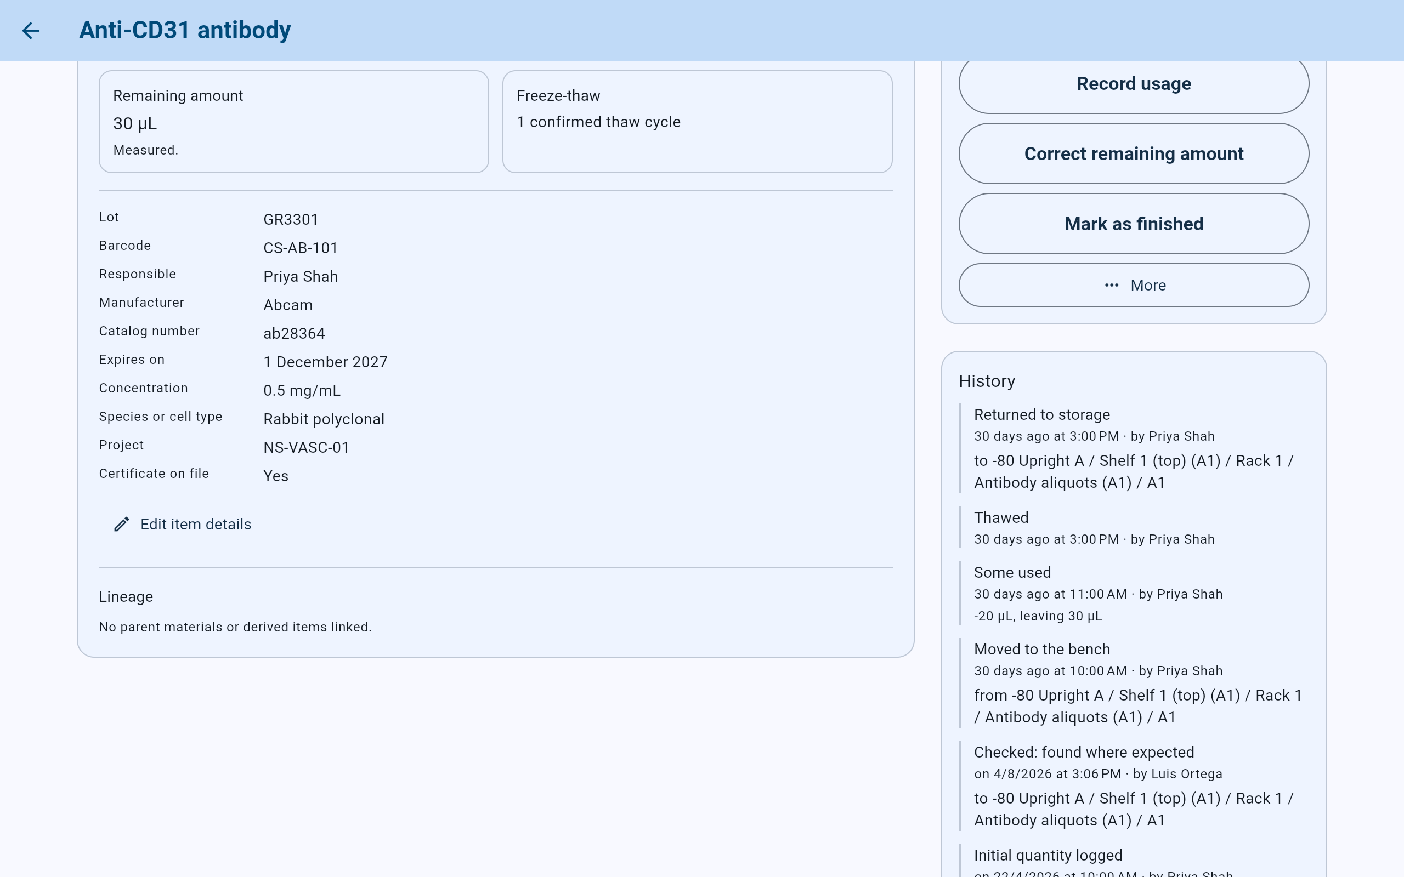Select the Anti-CD31 antibody page title
Viewport: 1404px width, 877px height.
click(x=185, y=30)
